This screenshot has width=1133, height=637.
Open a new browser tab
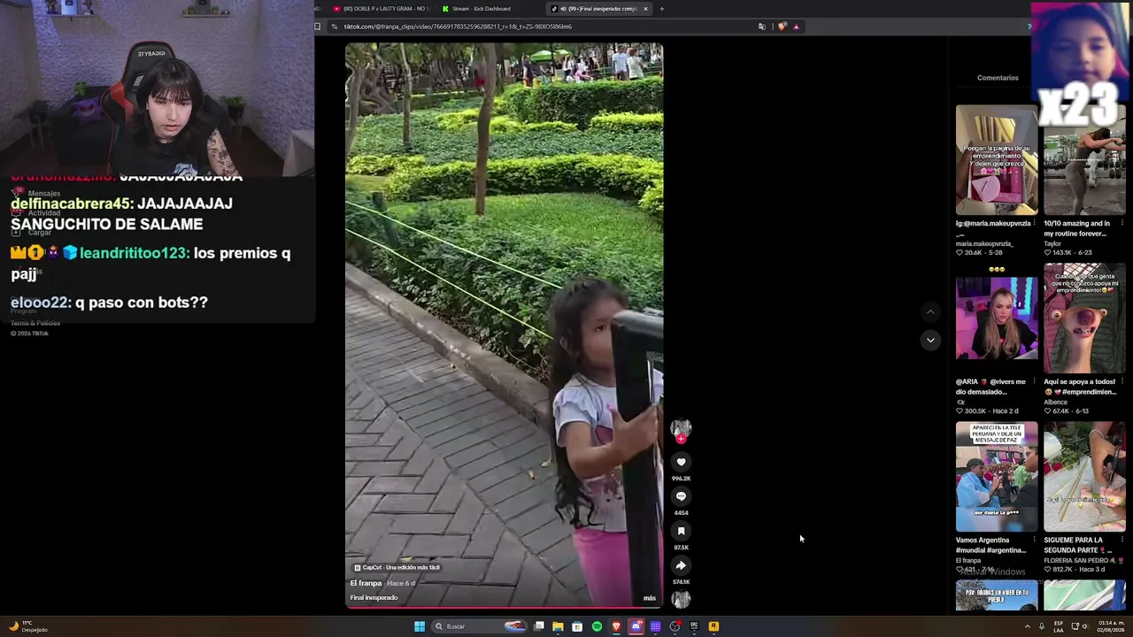click(x=662, y=9)
